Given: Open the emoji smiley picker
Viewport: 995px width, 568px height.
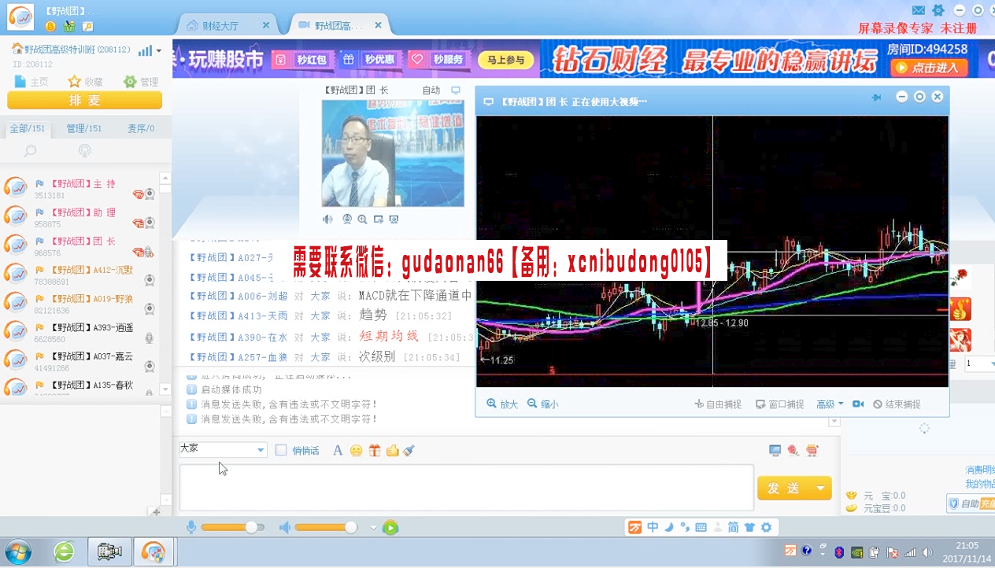Looking at the screenshot, I should (x=356, y=451).
